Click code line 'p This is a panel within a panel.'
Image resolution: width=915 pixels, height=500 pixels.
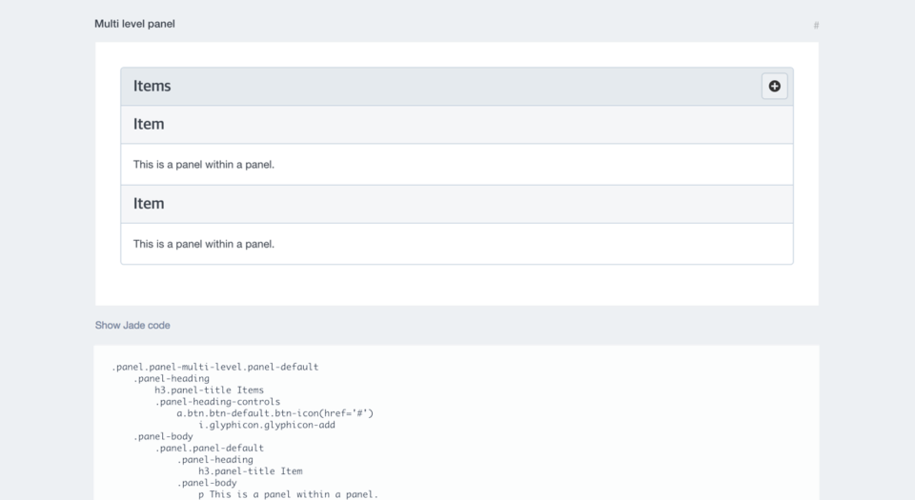[288, 494]
